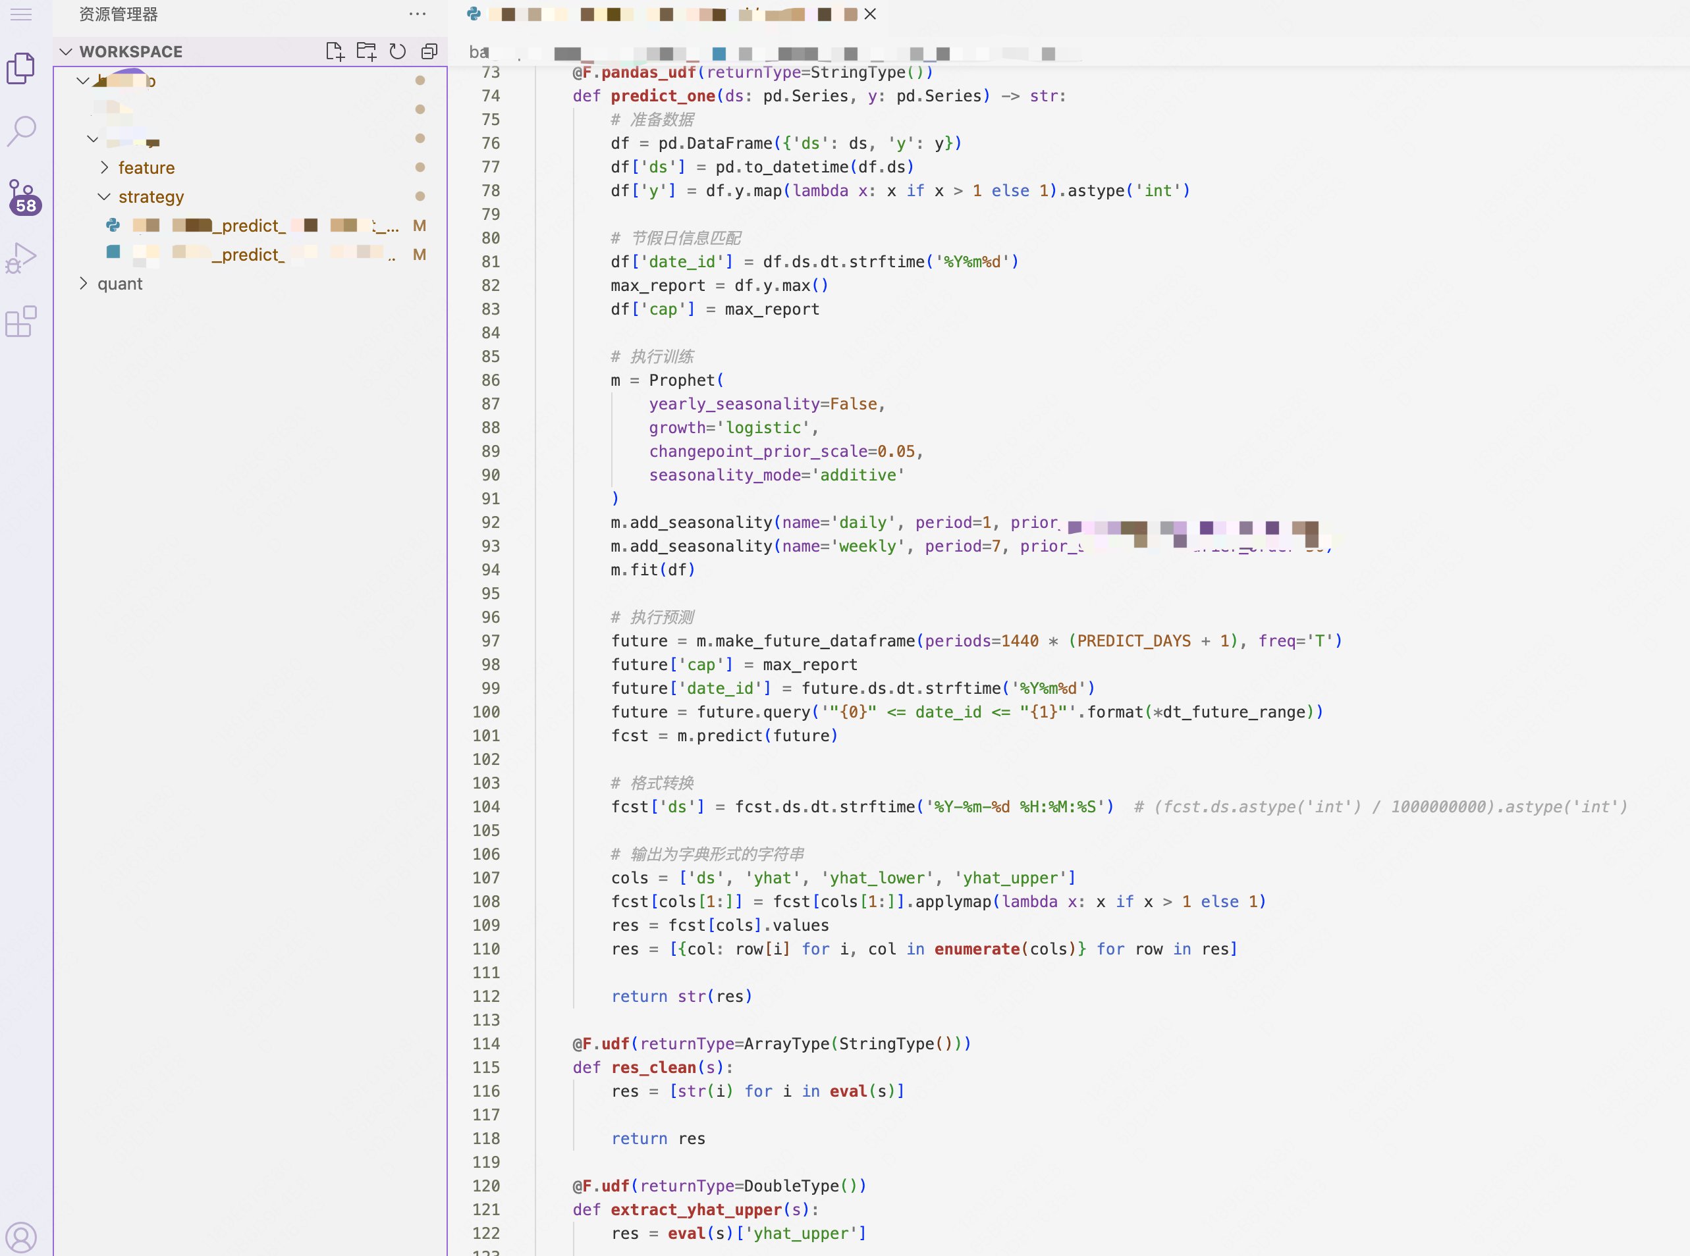
Task: Select the collapse all icon in workspace toolbar
Action: pyautogui.click(x=429, y=51)
